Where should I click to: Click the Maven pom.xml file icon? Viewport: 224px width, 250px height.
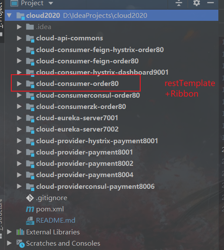[30, 209]
